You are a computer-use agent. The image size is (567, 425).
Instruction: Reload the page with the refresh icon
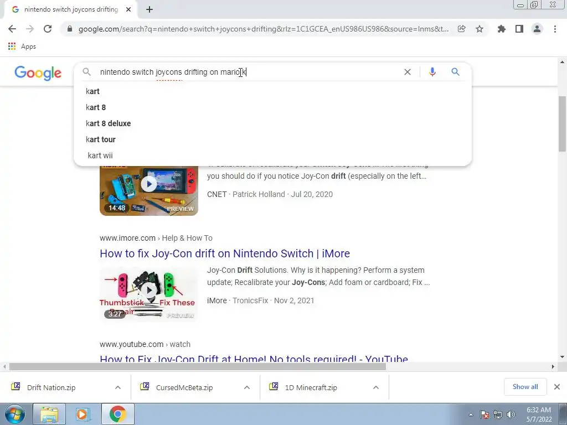[48, 29]
